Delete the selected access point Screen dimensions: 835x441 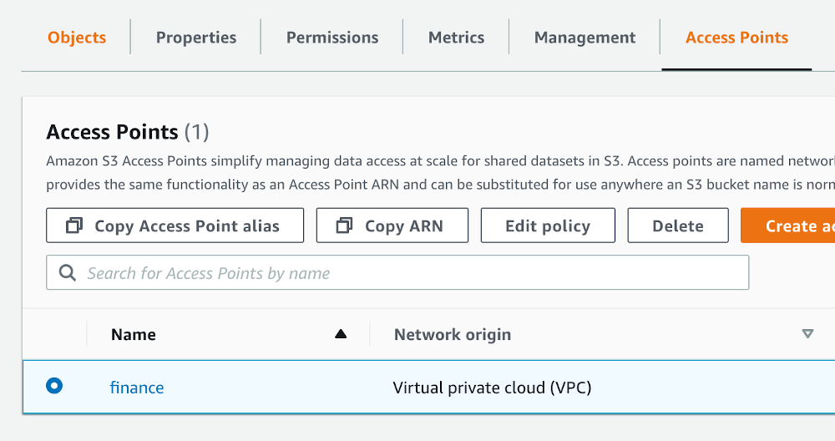click(x=678, y=226)
